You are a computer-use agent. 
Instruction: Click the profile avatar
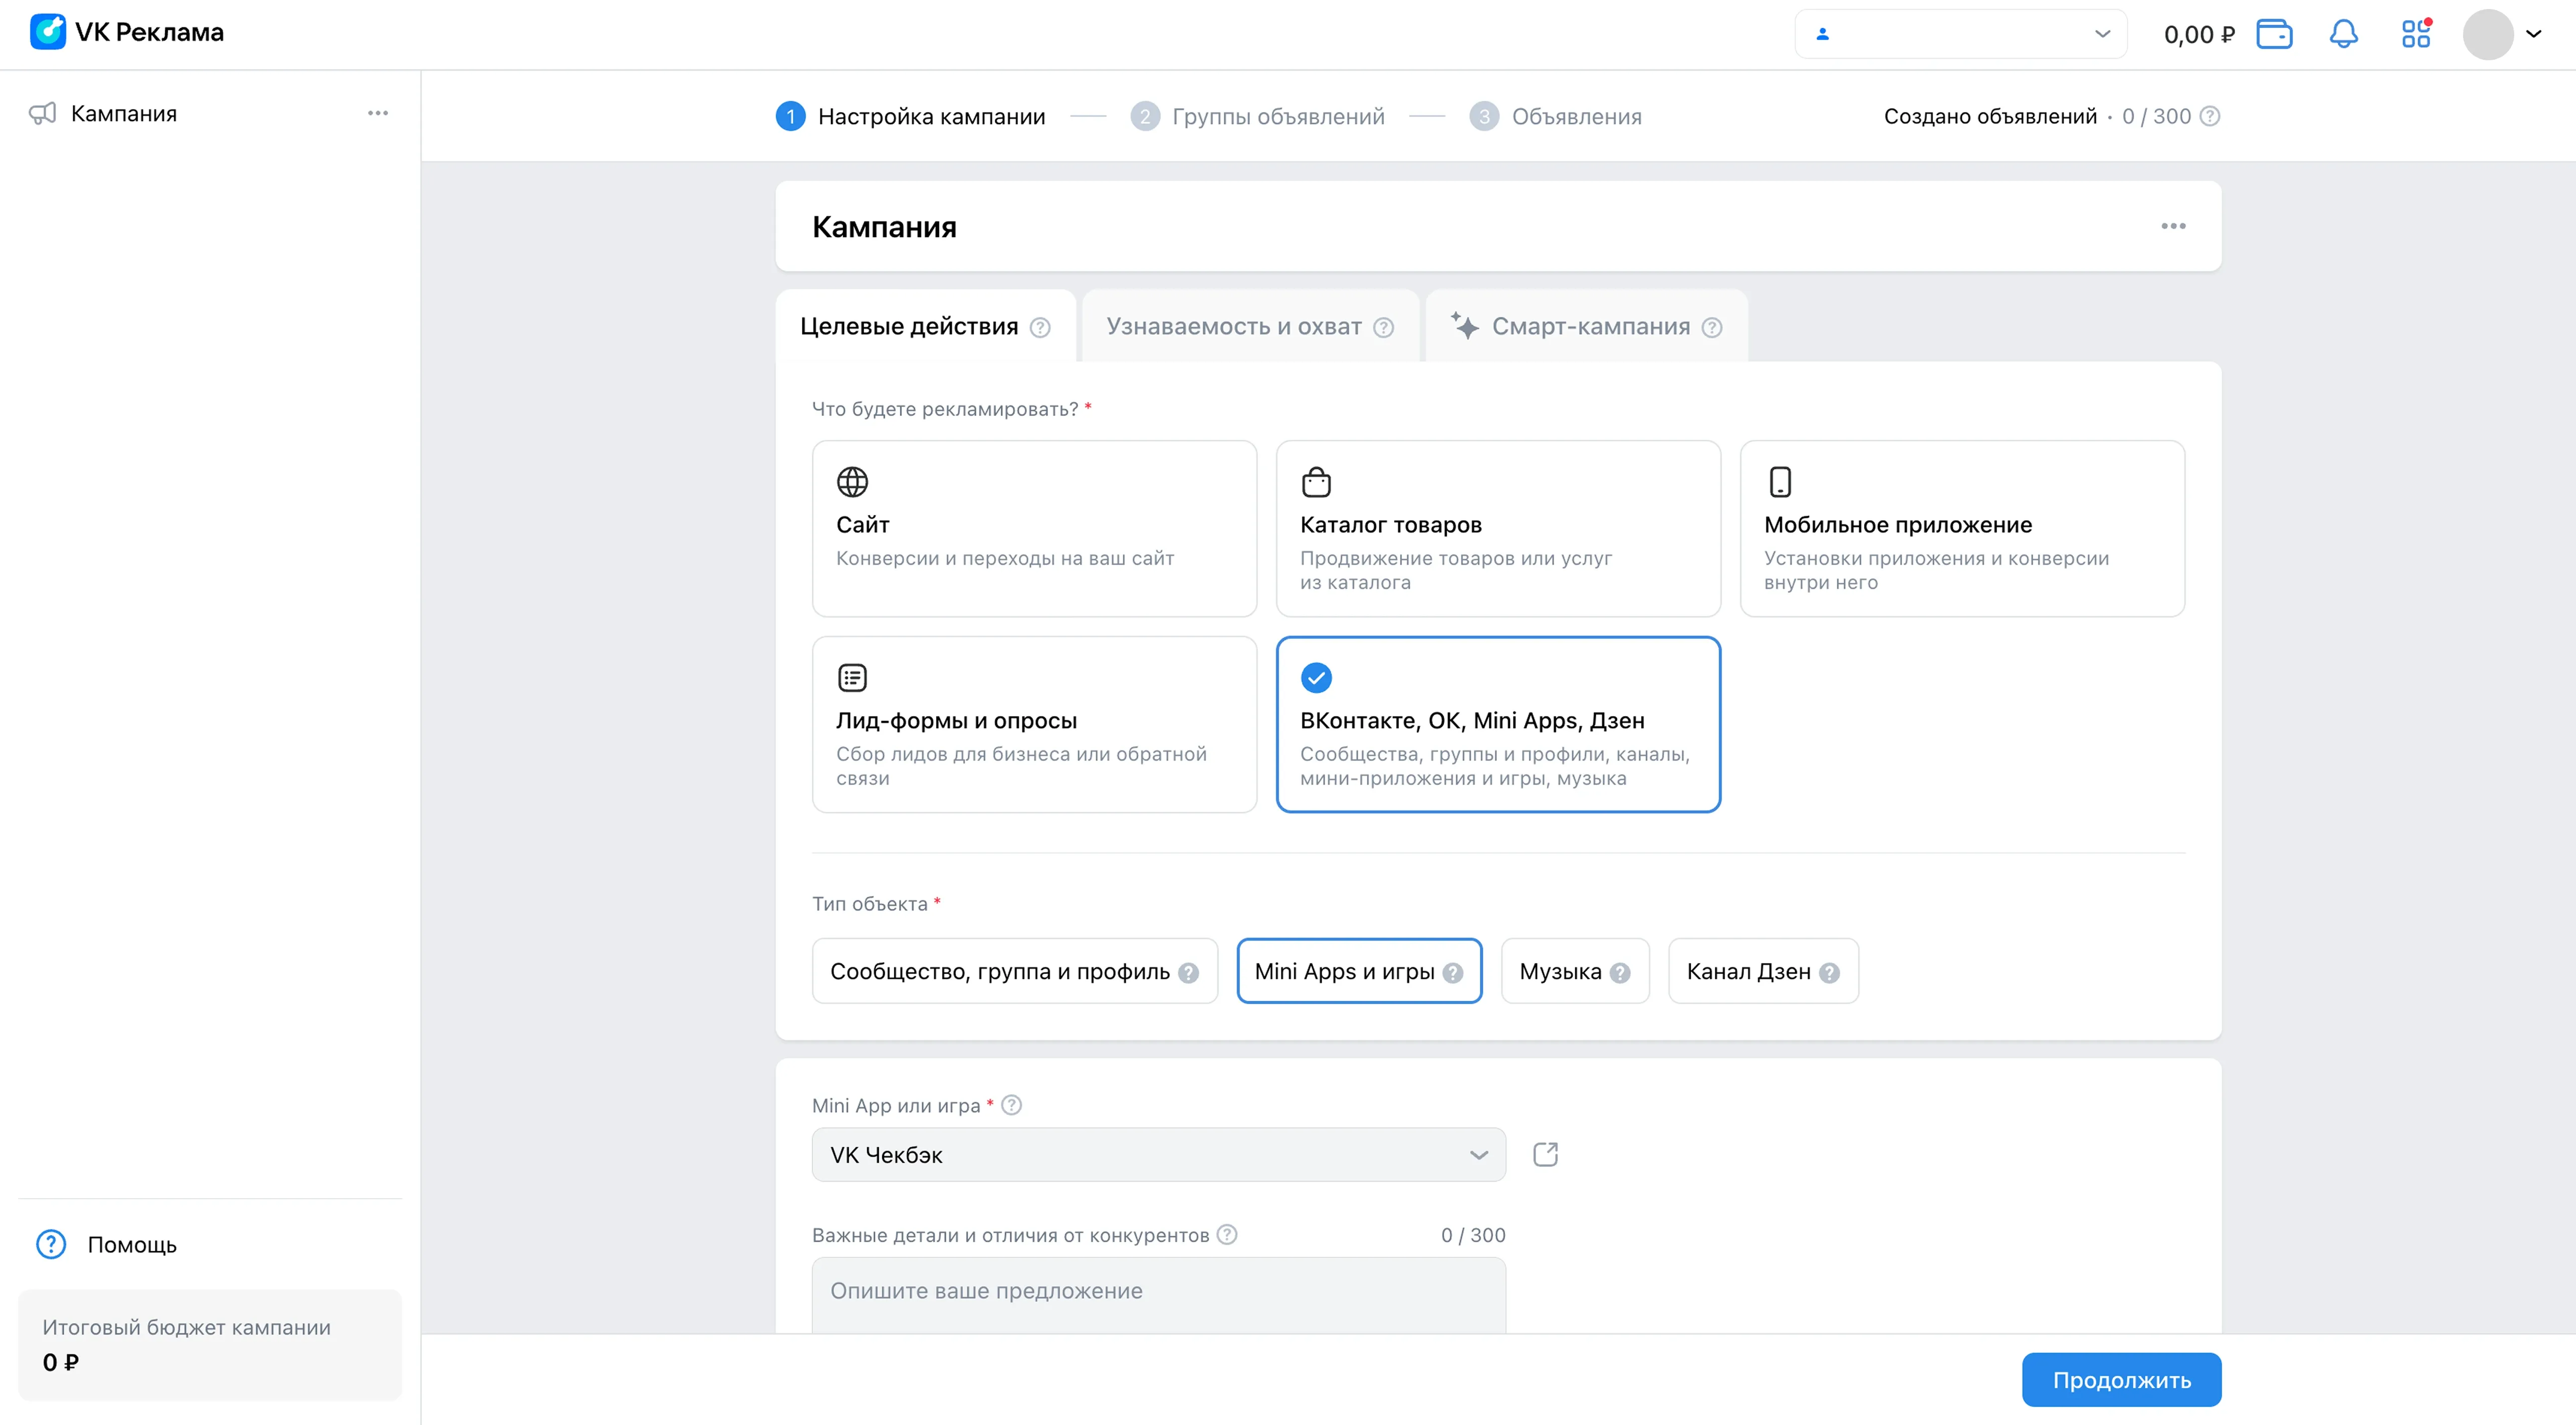click(x=2488, y=34)
